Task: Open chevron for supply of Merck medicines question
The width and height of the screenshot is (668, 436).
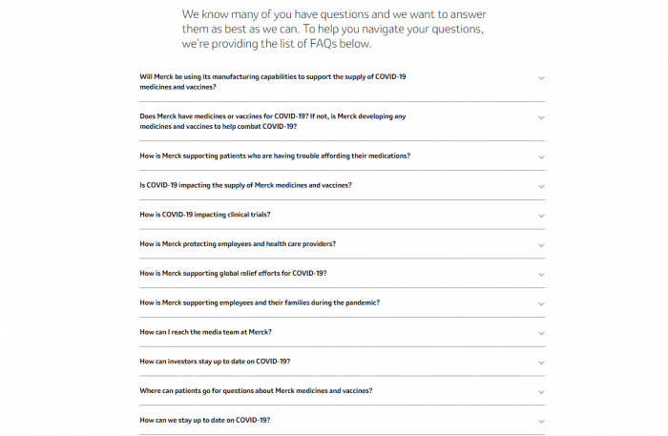Action: tap(541, 186)
